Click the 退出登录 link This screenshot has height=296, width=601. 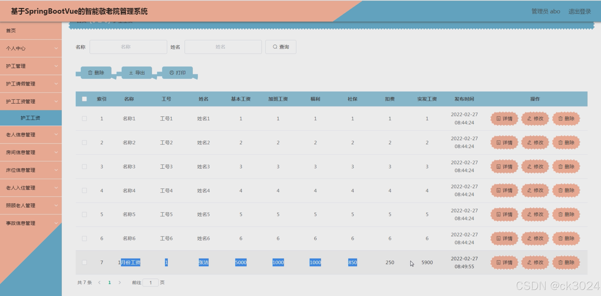[x=579, y=11]
